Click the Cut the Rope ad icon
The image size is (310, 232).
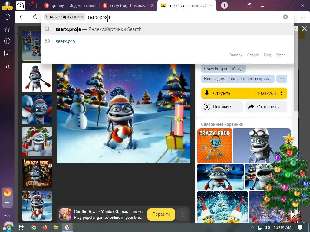click(65, 214)
